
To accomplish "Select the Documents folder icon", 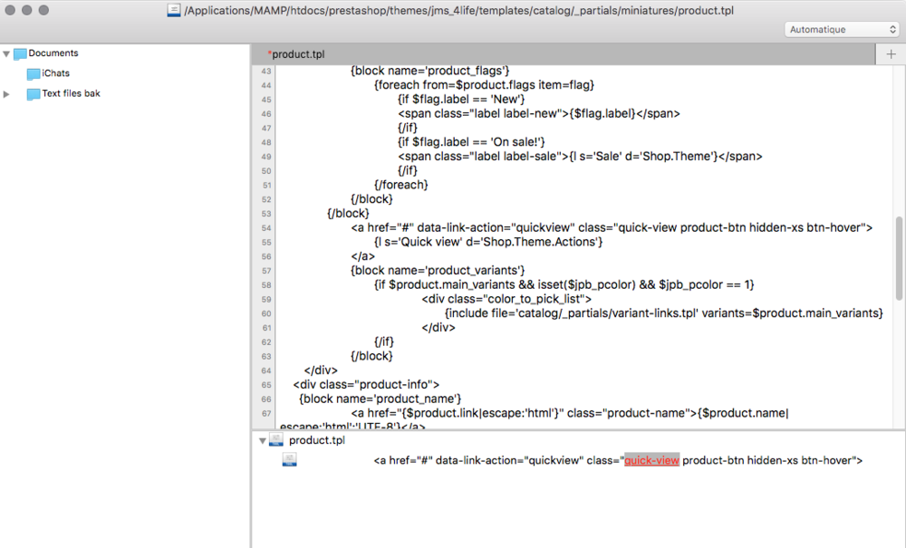I will [x=20, y=53].
